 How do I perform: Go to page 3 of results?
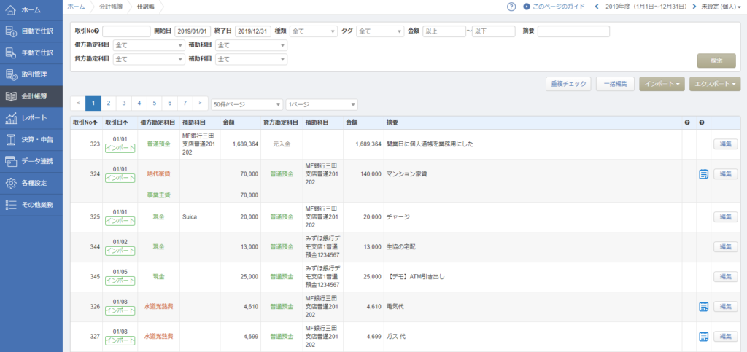coord(124,103)
